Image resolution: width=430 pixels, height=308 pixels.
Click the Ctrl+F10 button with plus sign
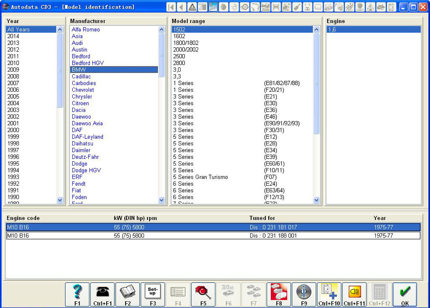point(329,295)
